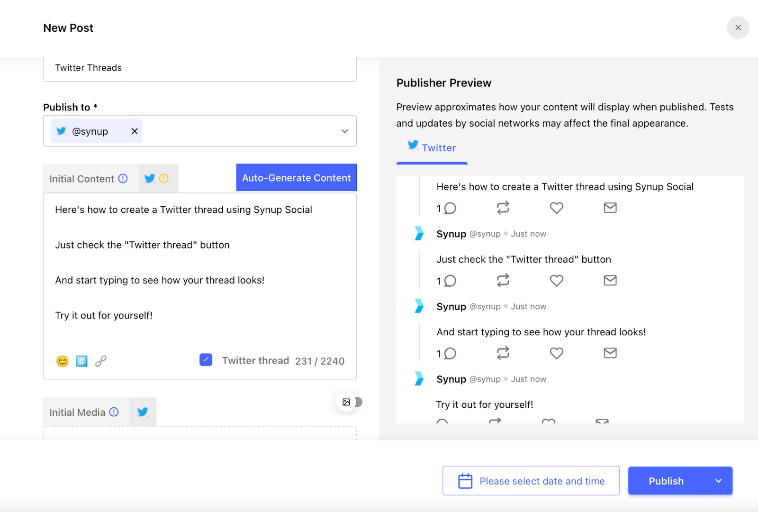
Task: Like heart under "And start typing" tweet
Action: (557, 353)
